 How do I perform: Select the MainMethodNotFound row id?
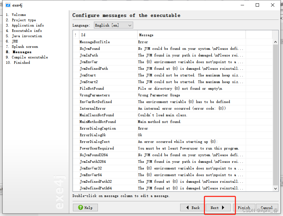(98, 122)
